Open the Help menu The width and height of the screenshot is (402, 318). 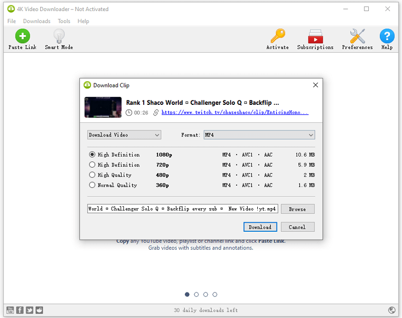pos(83,21)
